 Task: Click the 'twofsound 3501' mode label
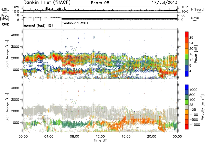(75, 23)
